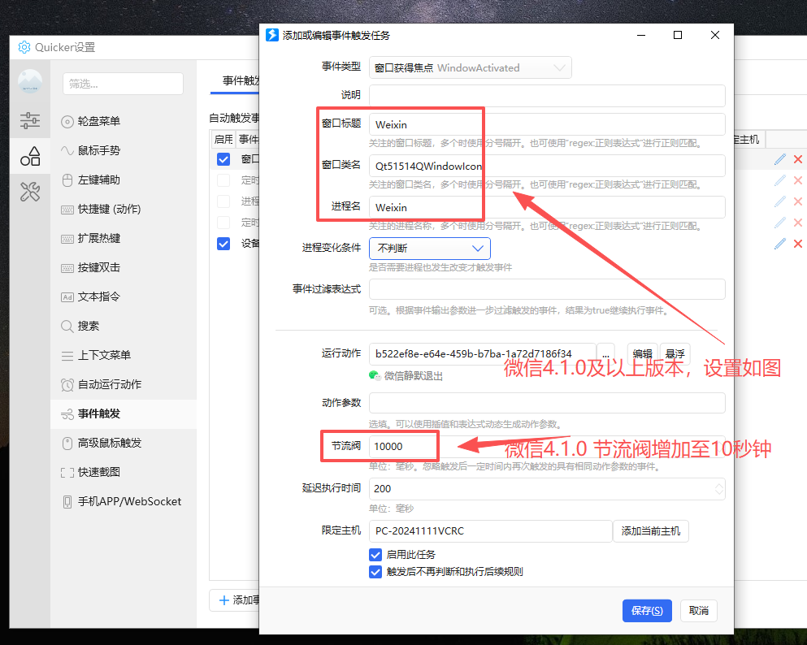Screen dimensions: 807x645
Task: Open the sliders general settings icon
Action: click(30, 120)
